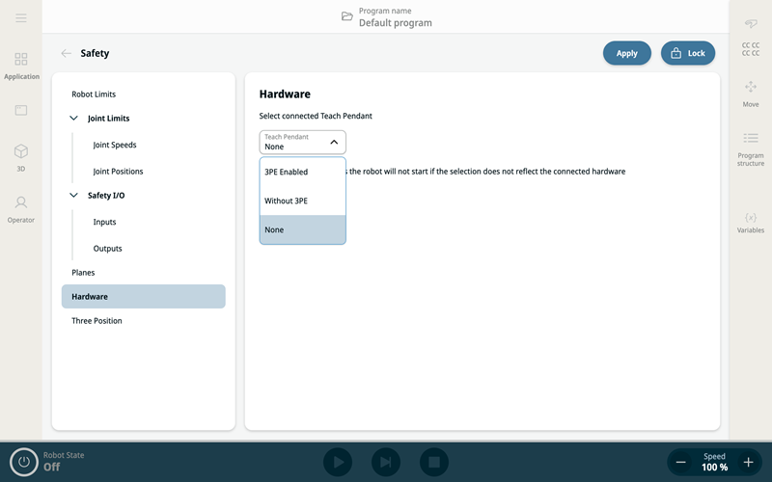The width and height of the screenshot is (772, 482).
Task: Open the Variables panel
Action: point(750,223)
